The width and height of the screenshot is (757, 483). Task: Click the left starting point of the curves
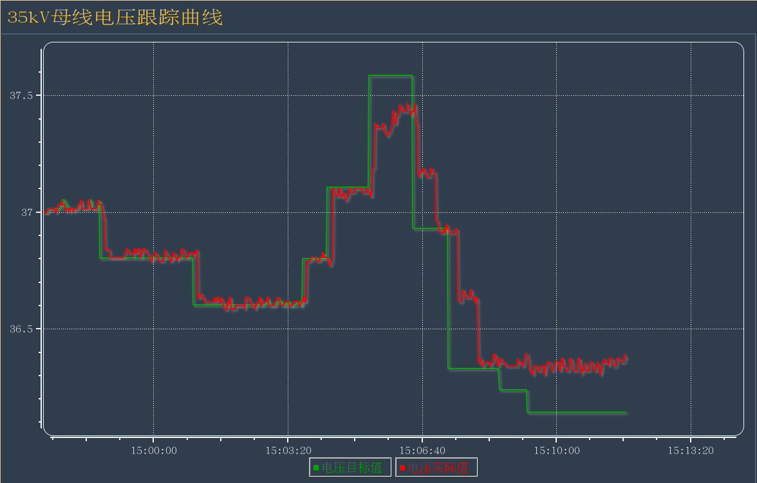pos(46,212)
